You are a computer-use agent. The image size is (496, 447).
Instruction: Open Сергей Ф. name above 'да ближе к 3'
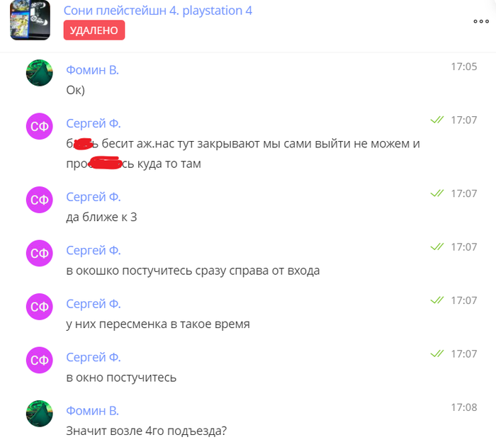coord(94,197)
